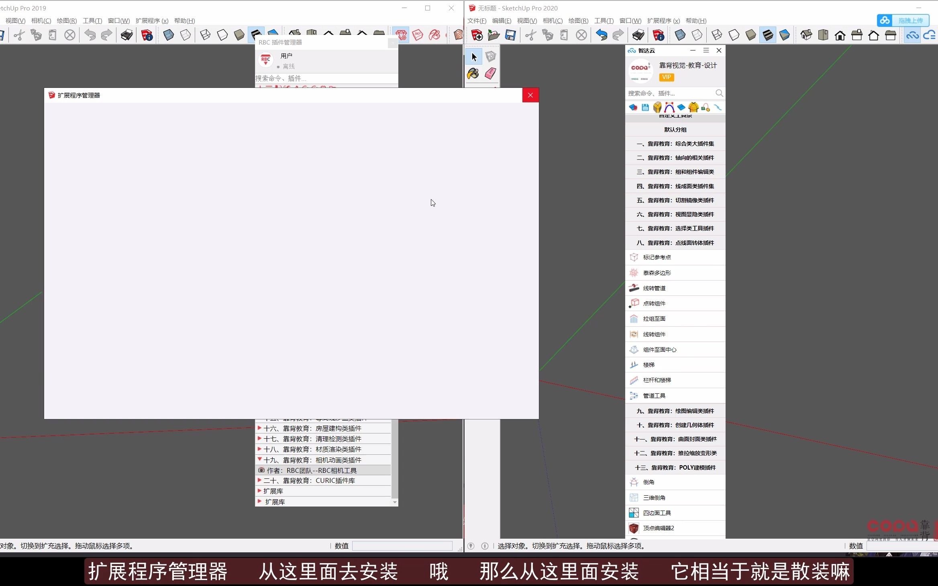Viewport: 938px width, 586px height.
Task: Click the Save icon in SketchUp 2020 toolbar
Action: (x=510, y=35)
